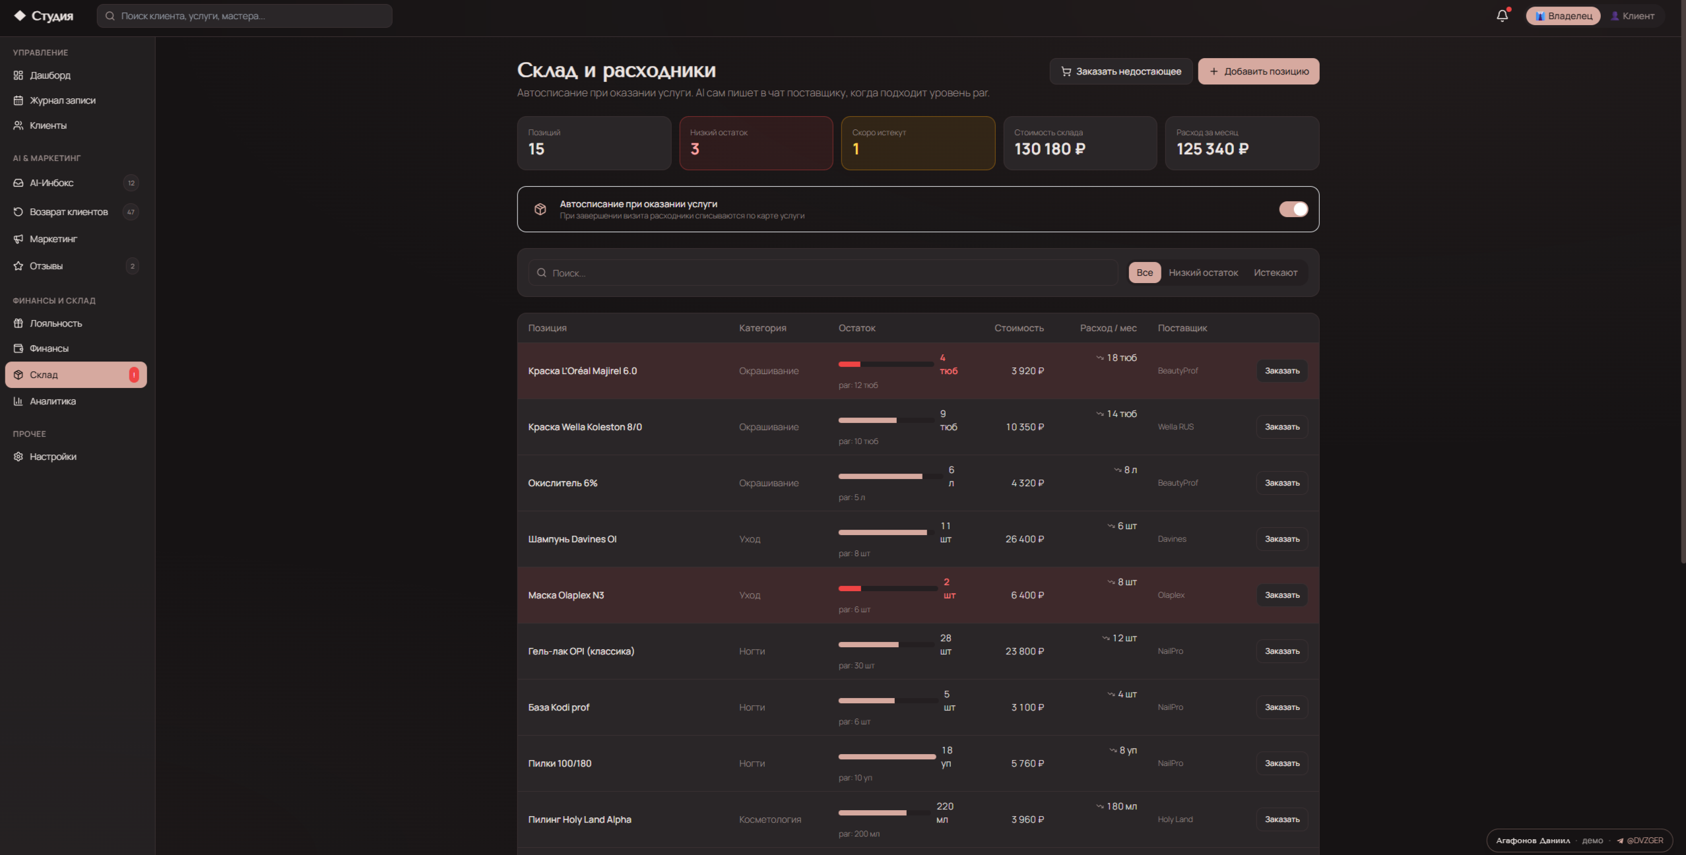
Task: Click Заказать for Окислитель 6%
Action: (x=1282, y=483)
